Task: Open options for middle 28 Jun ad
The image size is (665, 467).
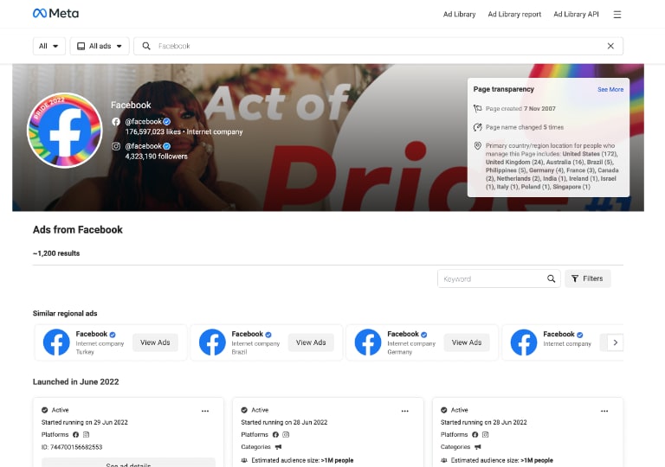Action: (x=405, y=411)
